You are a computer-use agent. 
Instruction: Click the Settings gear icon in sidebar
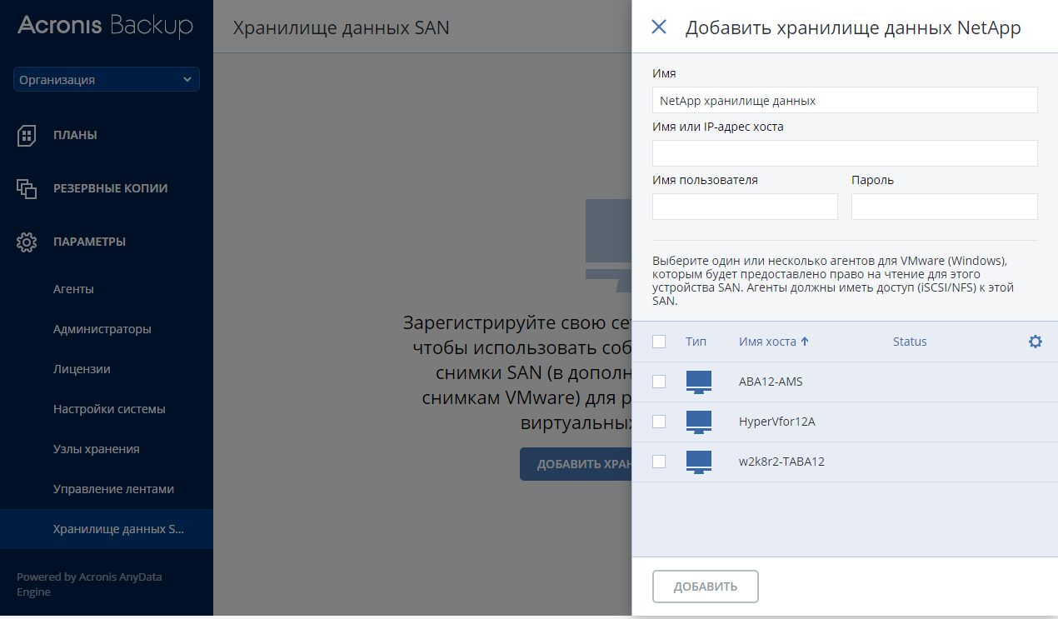coord(27,242)
